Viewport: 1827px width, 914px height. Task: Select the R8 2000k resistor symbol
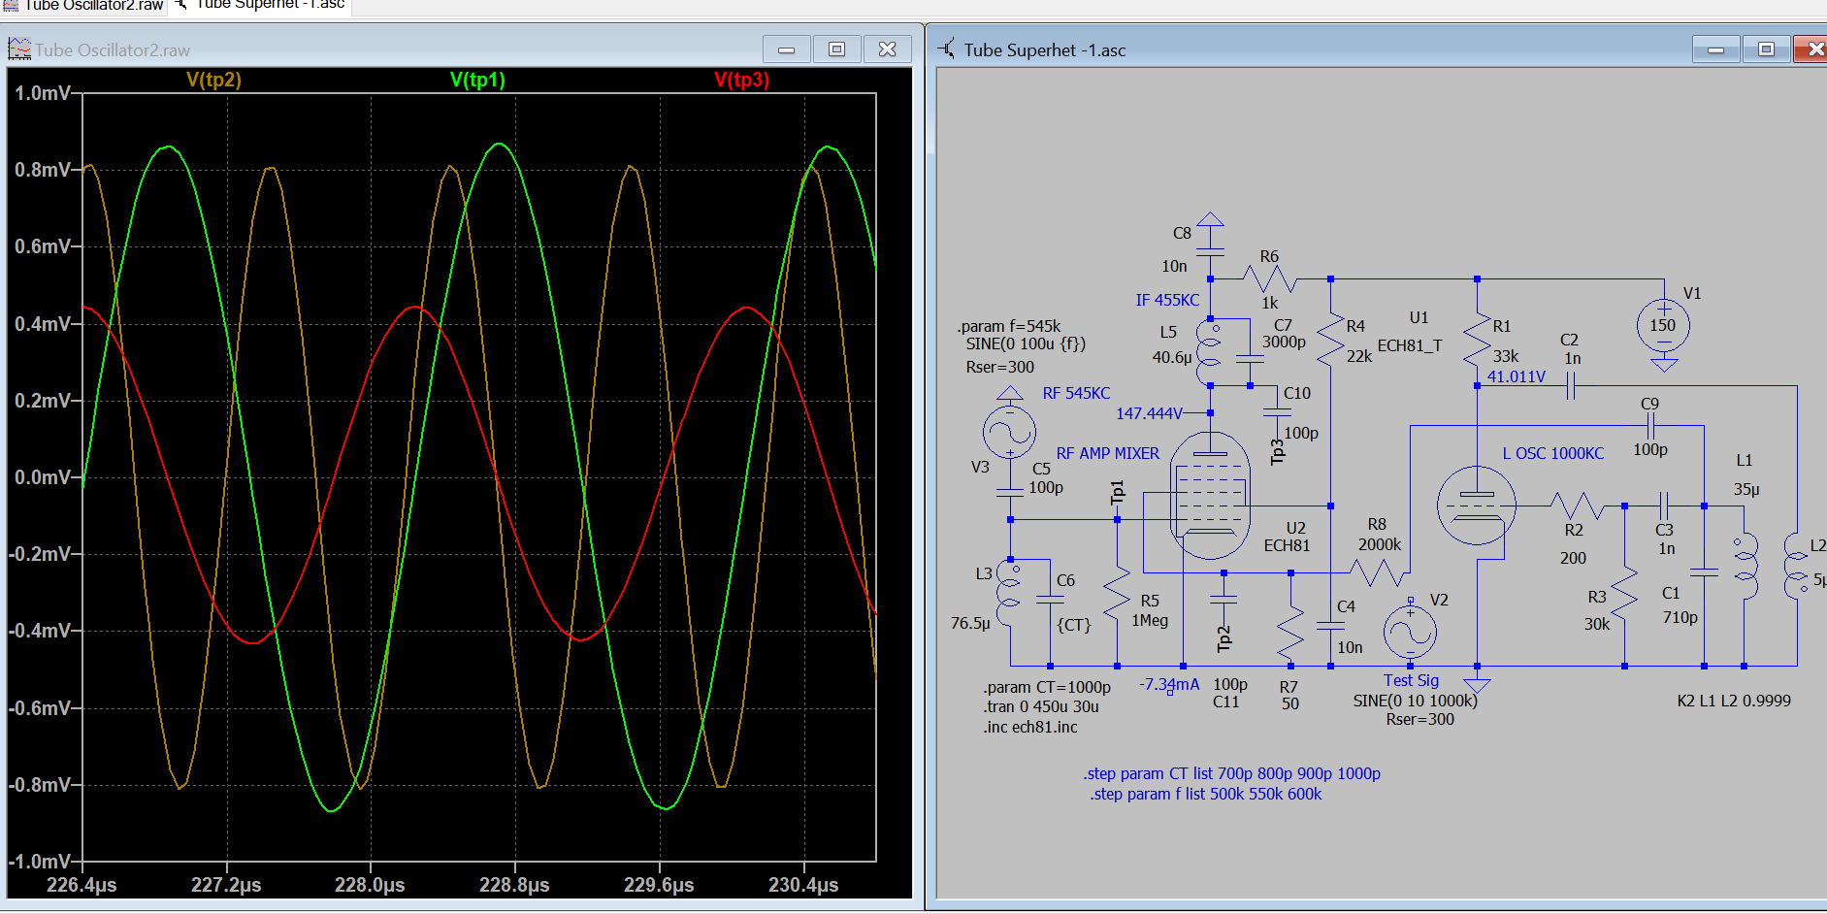tap(1378, 572)
